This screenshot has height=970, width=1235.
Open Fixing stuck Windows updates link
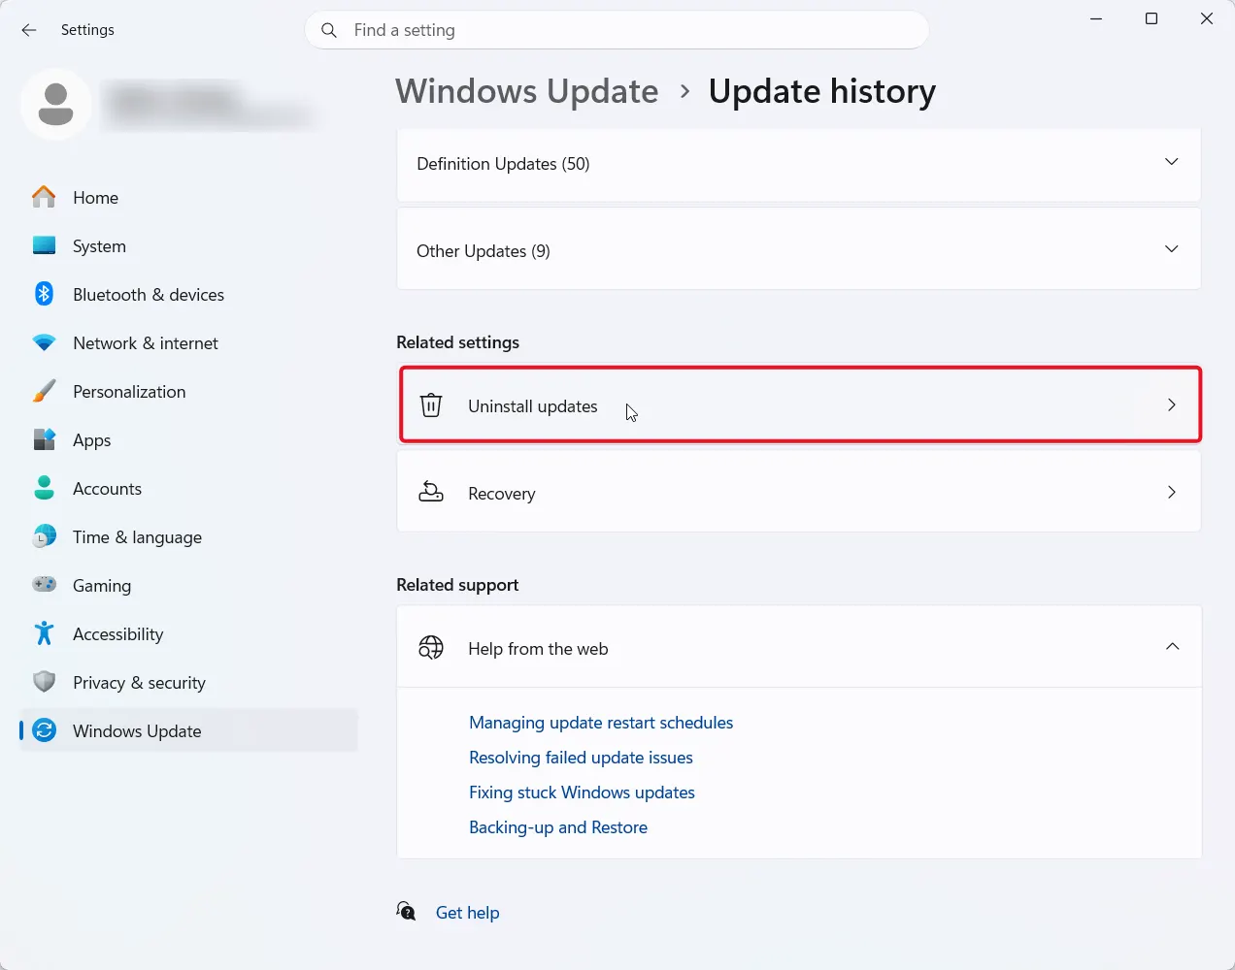[x=582, y=792]
